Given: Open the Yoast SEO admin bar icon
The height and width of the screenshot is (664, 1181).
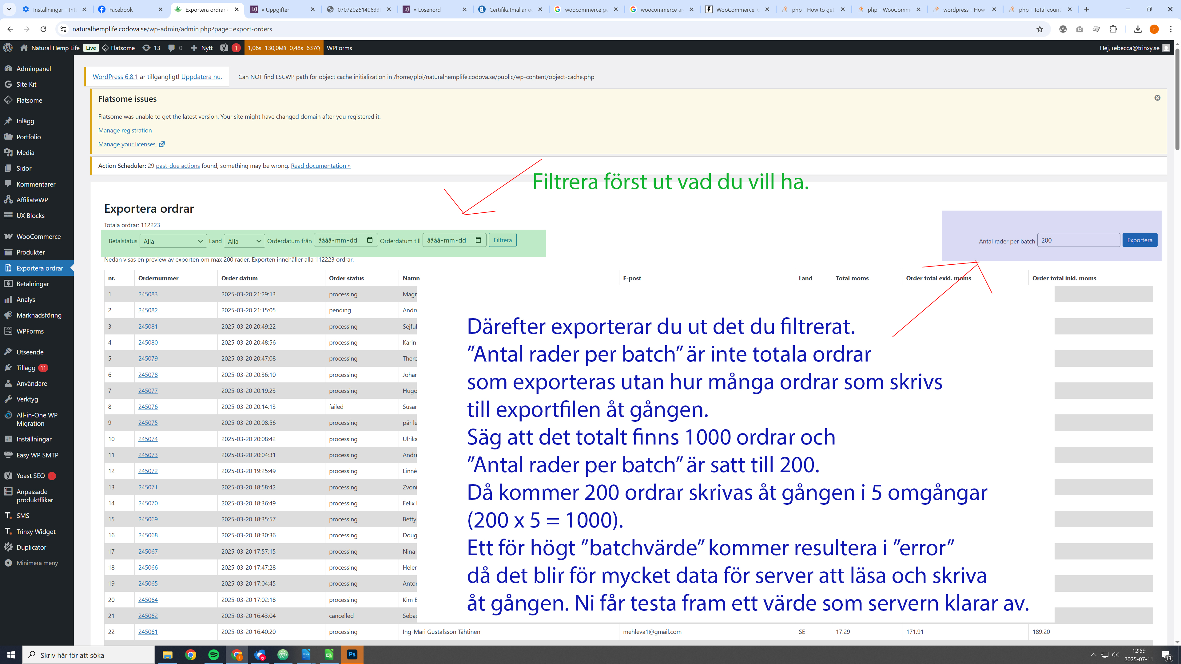Looking at the screenshot, I should click(224, 48).
